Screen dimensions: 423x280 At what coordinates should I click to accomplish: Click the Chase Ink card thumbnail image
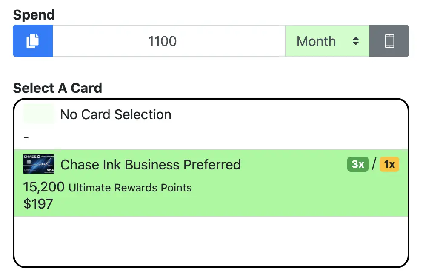point(39,164)
